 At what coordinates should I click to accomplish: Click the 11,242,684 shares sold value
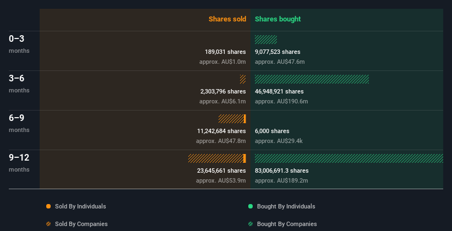(221, 131)
